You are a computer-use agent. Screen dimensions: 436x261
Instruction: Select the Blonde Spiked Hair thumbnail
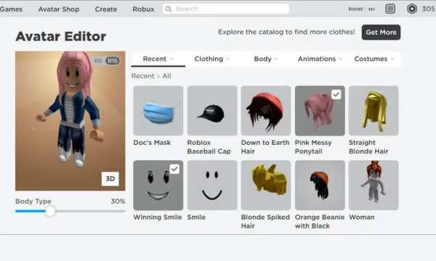(x=266, y=185)
